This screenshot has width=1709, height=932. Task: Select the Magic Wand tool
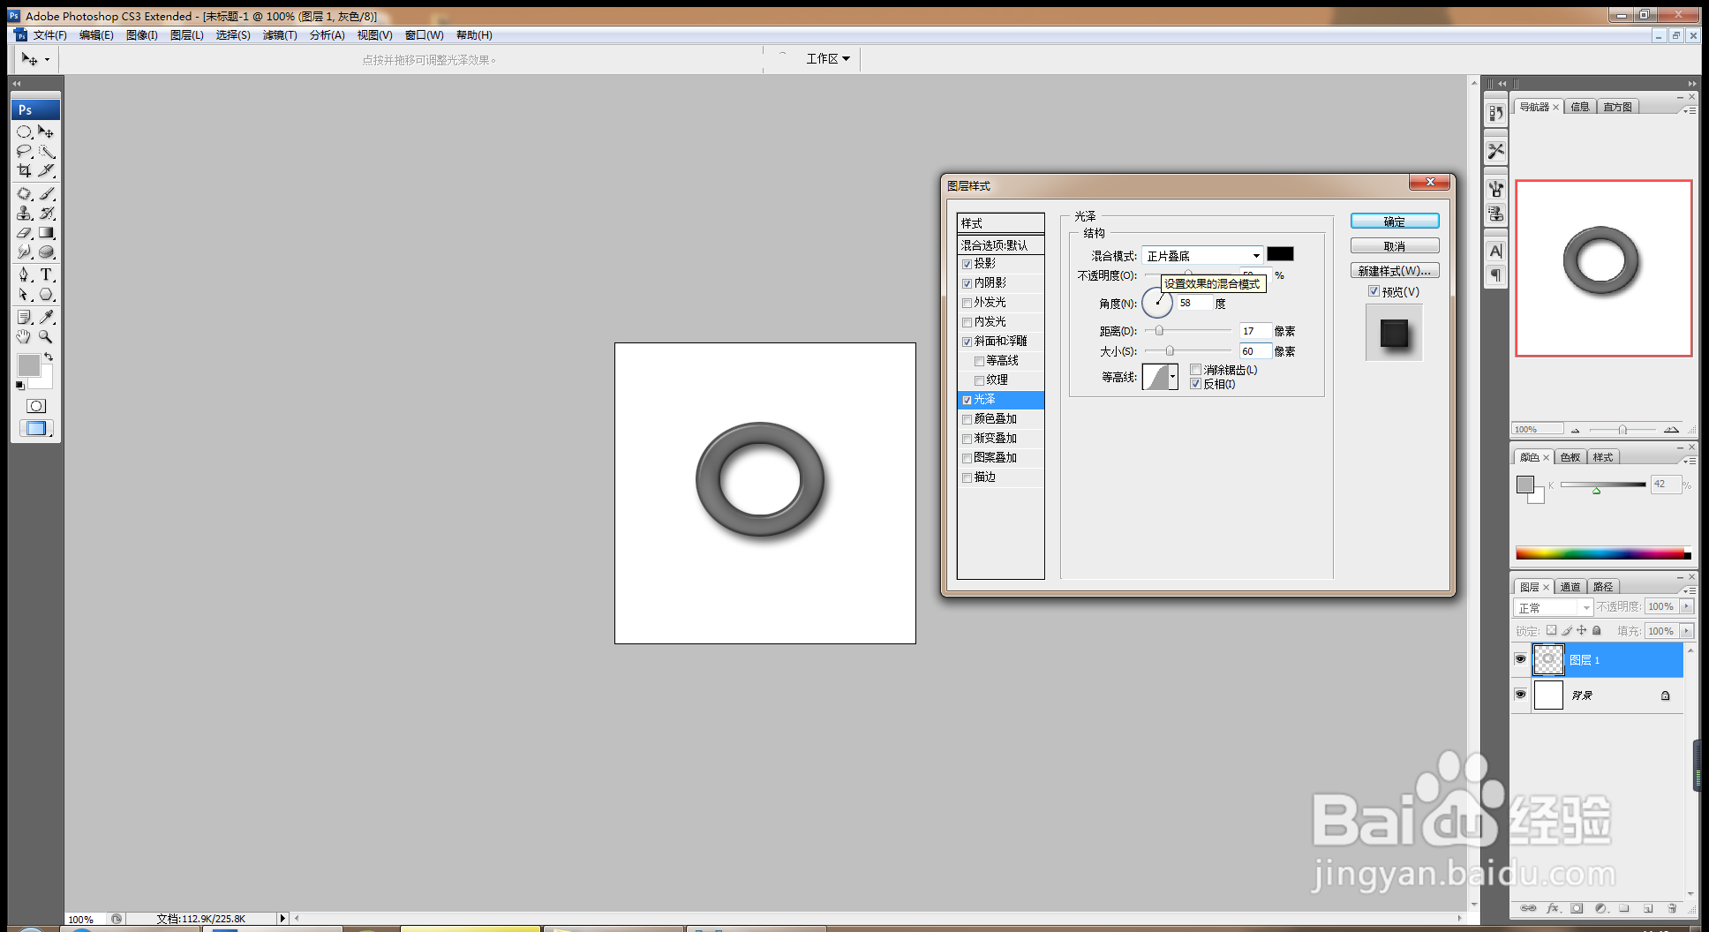46,152
